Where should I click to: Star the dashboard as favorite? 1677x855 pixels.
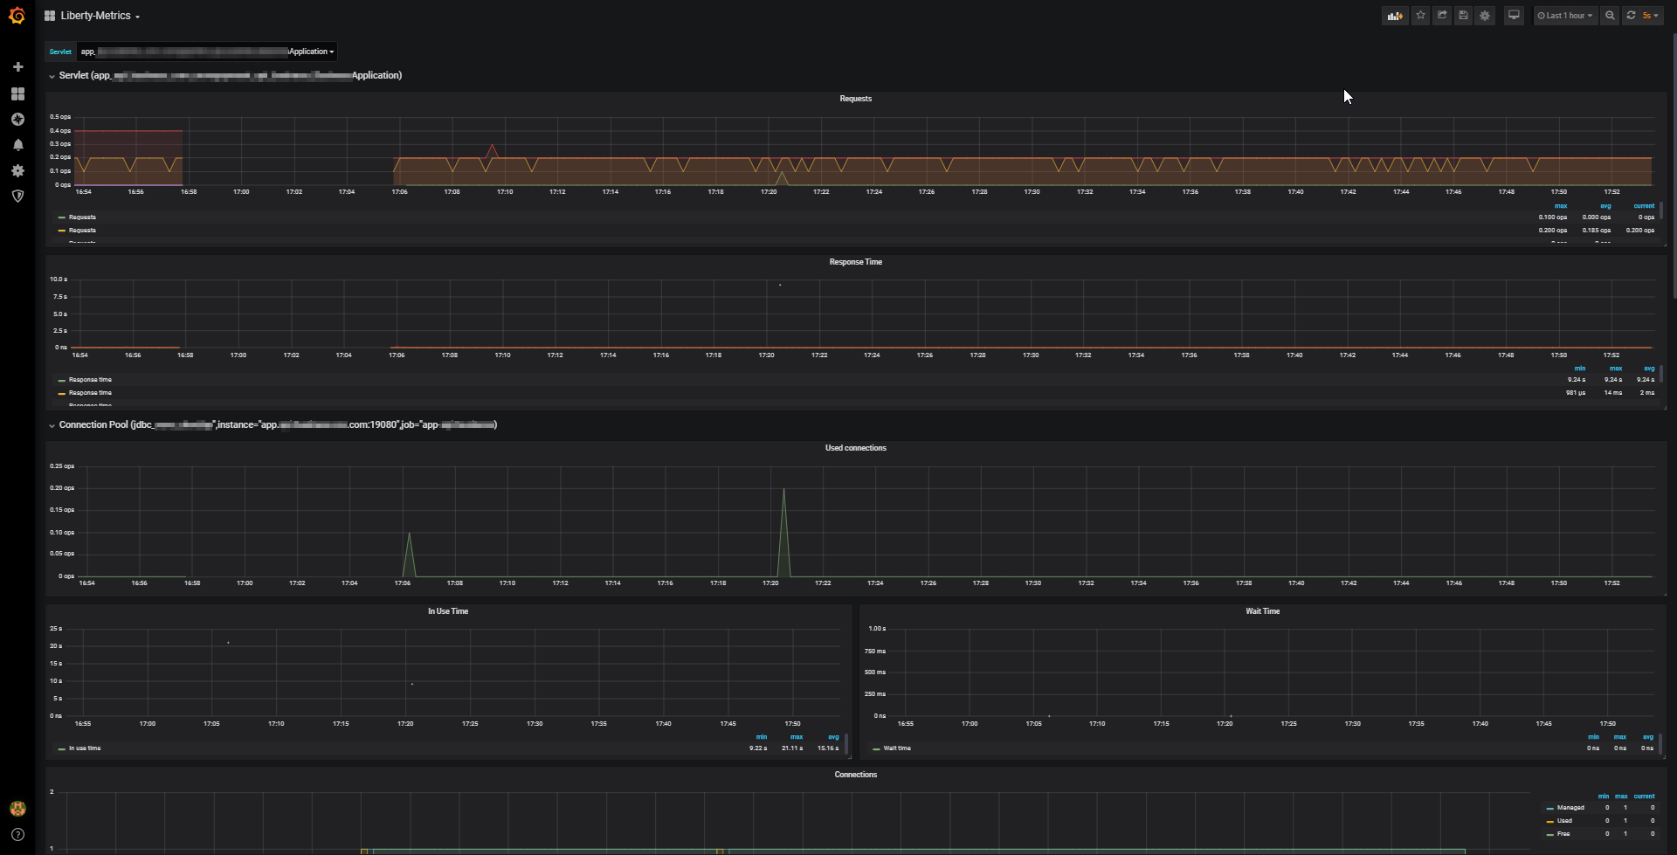pyautogui.click(x=1420, y=16)
